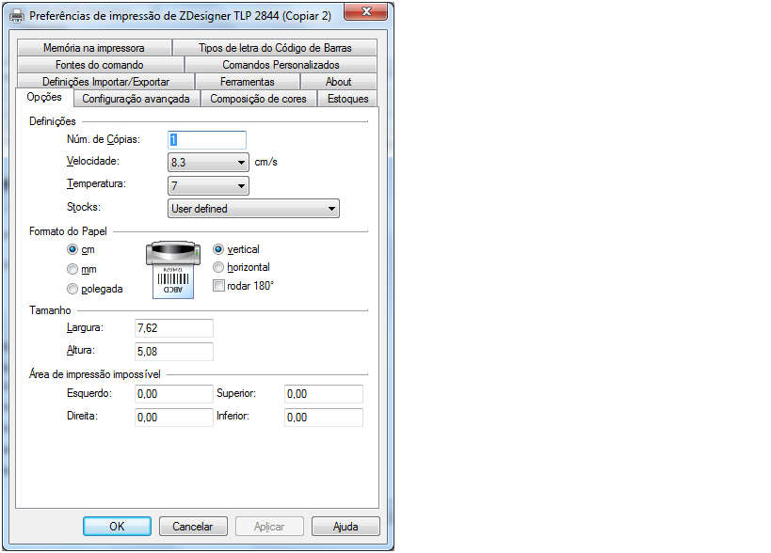The width and height of the screenshot is (771, 553).
Task: Enable the rodar 180° checkbox
Action: tap(218, 285)
